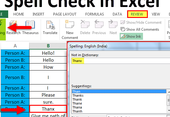
Task: Switch to the DATA tab
Action: pyautogui.click(x=117, y=14)
